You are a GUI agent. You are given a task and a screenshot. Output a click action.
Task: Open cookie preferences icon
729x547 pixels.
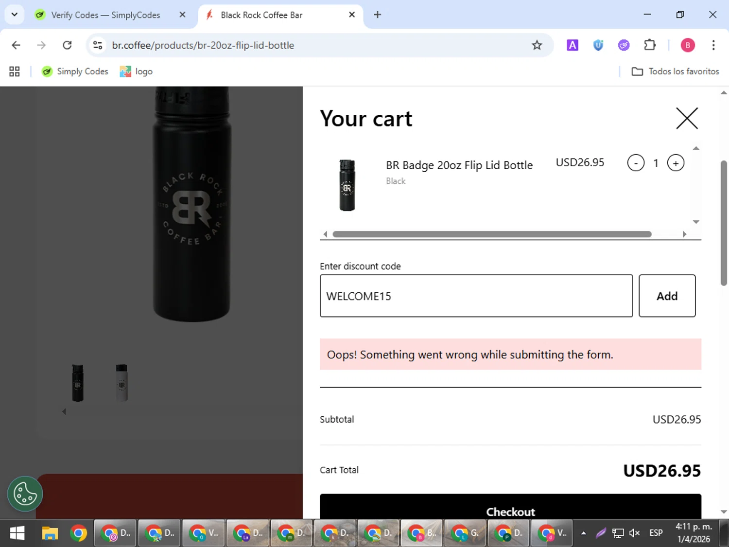pos(25,494)
